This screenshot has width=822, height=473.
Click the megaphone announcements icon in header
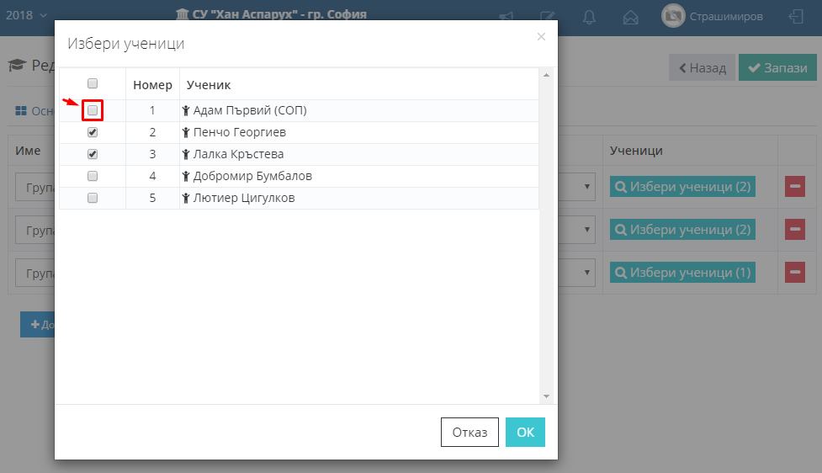point(506,17)
